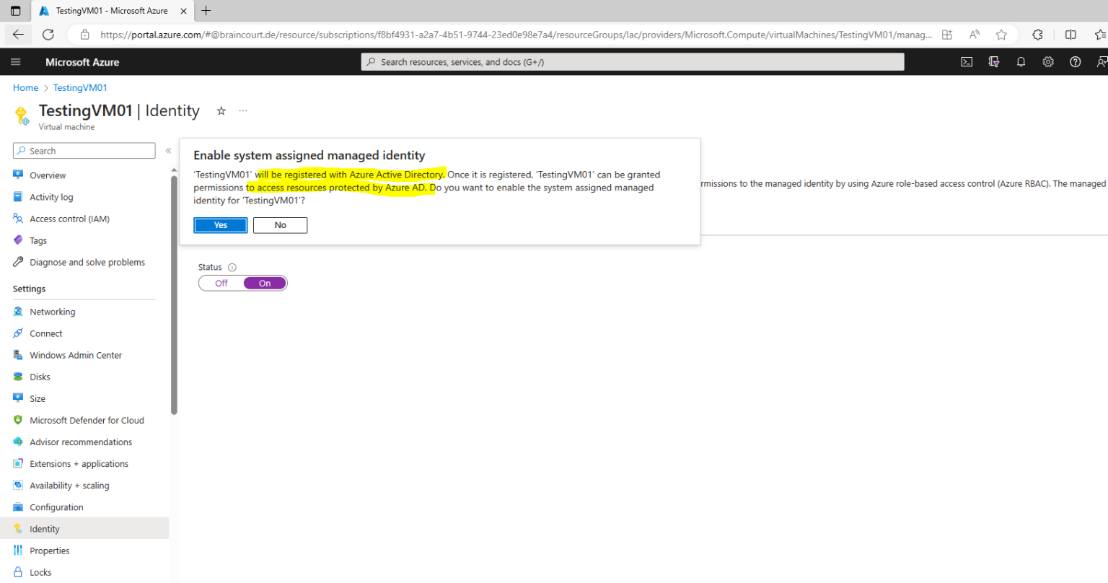Star TestingVM01 as a favorite
The width and height of the screenshot is (1108, 583).
tap(221, 110)
